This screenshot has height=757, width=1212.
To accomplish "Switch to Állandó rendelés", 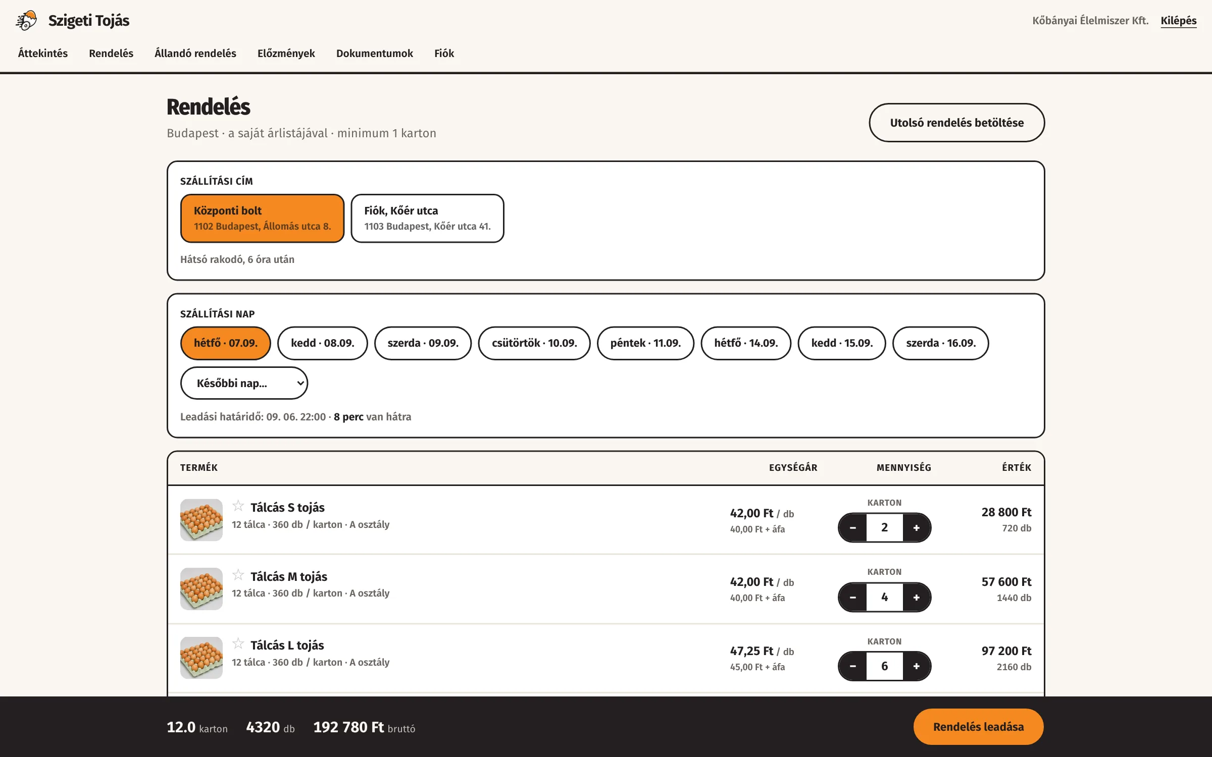I will pyautogui.click(x=195, y=53).
